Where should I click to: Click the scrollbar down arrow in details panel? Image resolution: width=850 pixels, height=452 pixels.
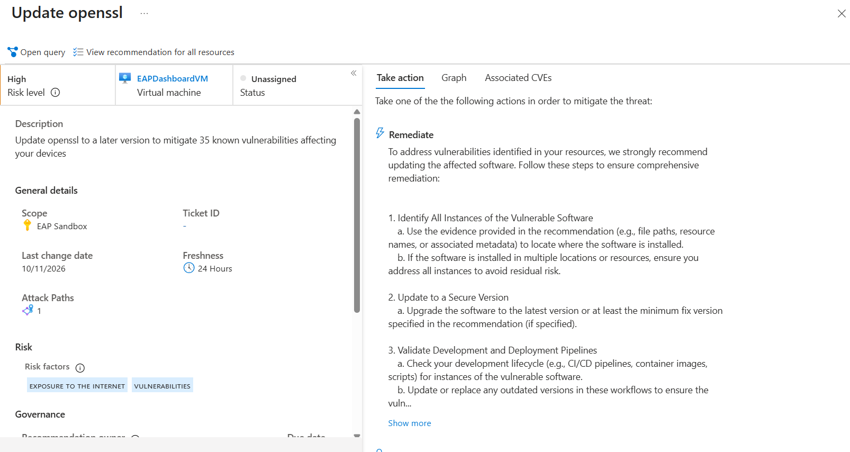click(357, 436)
